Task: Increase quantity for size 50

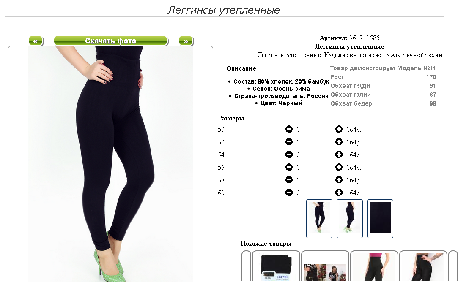Action: [339, 129]
